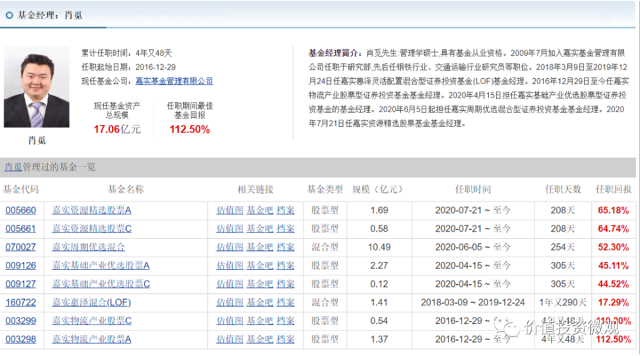Click the 基金代码 column header

(20, 190)
